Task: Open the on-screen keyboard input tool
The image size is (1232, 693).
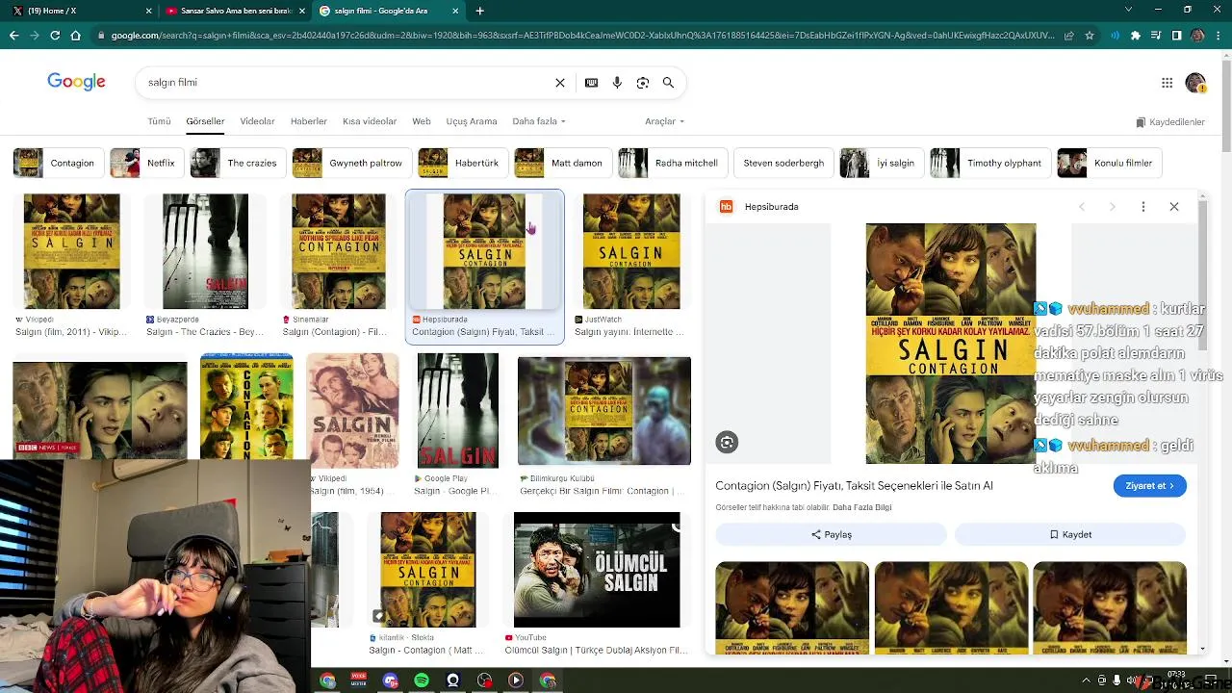Action: (x=591, y=83)
